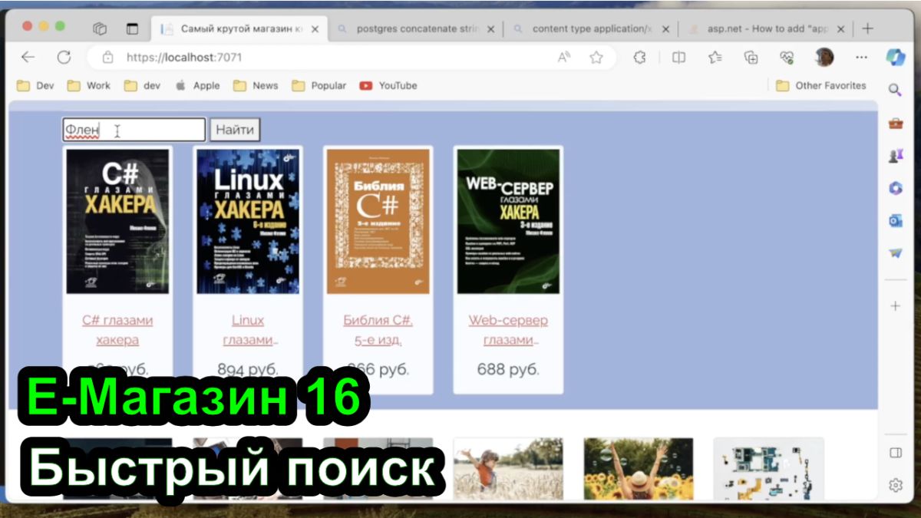Switch to the asp.net How to add tab
Image resolution: width=921 pixels, height=518 pixels.
(x=766, y=29)
